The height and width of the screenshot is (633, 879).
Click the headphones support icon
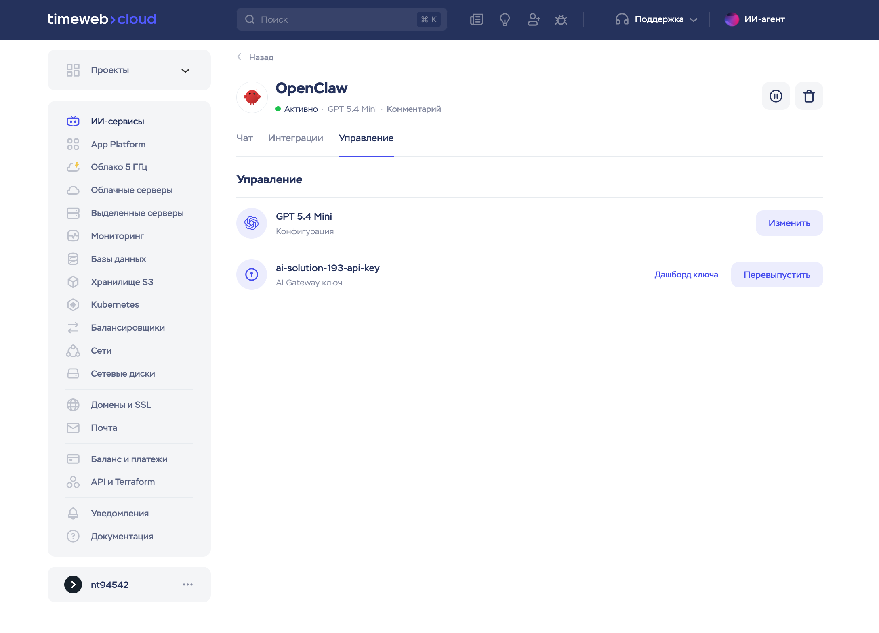(x=622, y=19)
